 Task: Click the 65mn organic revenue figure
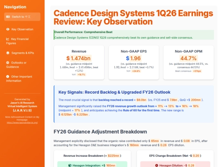tap(155, 141)
